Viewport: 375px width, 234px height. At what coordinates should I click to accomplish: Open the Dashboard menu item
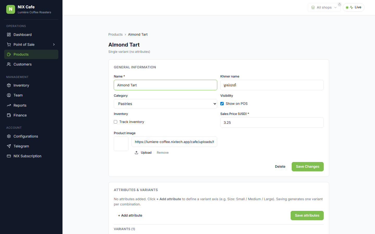coord(31,35)
